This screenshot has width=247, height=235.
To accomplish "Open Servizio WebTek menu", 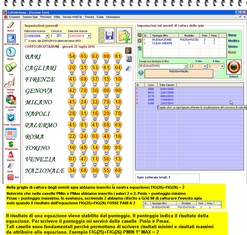I will click(x=72, y=17).
